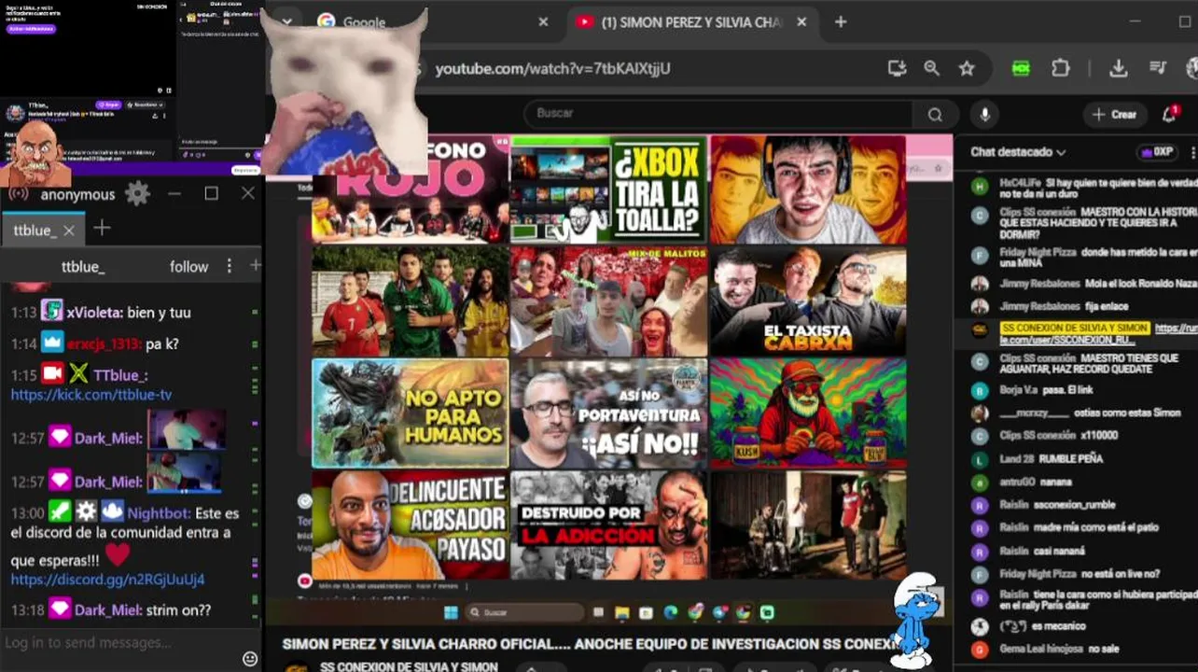Image resolution: width=1198 pixels, height=672 pixels.
Task: Open the DESTRUIDO POR LA ADICCIÓN thumbnail
Action: click(x=609, y=525)
